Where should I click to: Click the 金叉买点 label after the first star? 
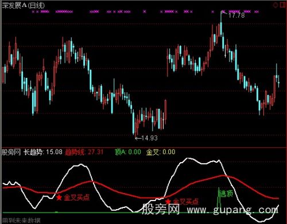(77, 198)
